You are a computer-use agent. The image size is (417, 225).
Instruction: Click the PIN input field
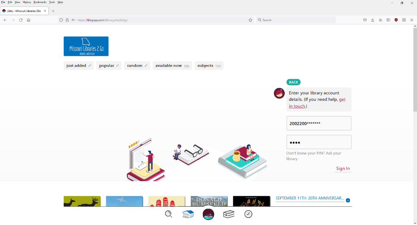click(319, 142)
